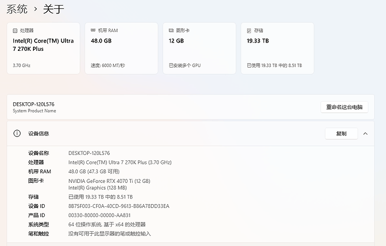Click the 设备名称 row label
The image size is (386, 246).
coord(39,153)
